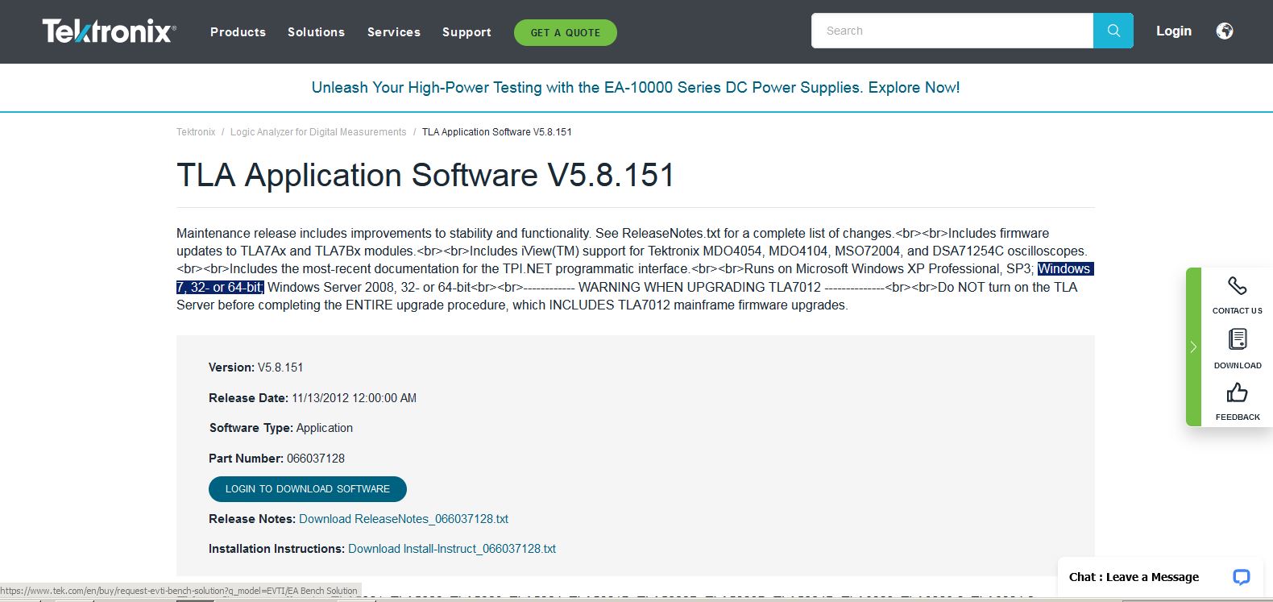
Task: Click the EA-10000 Series promo banner
Action: [636, 88]
